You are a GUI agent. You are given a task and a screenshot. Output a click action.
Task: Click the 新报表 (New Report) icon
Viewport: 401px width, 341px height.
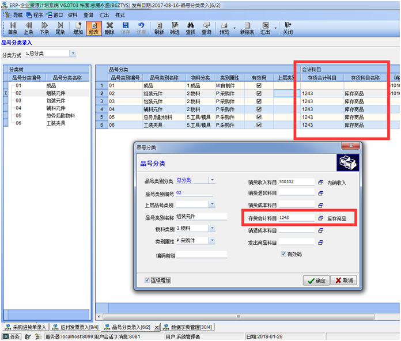[x=247, y=28]
